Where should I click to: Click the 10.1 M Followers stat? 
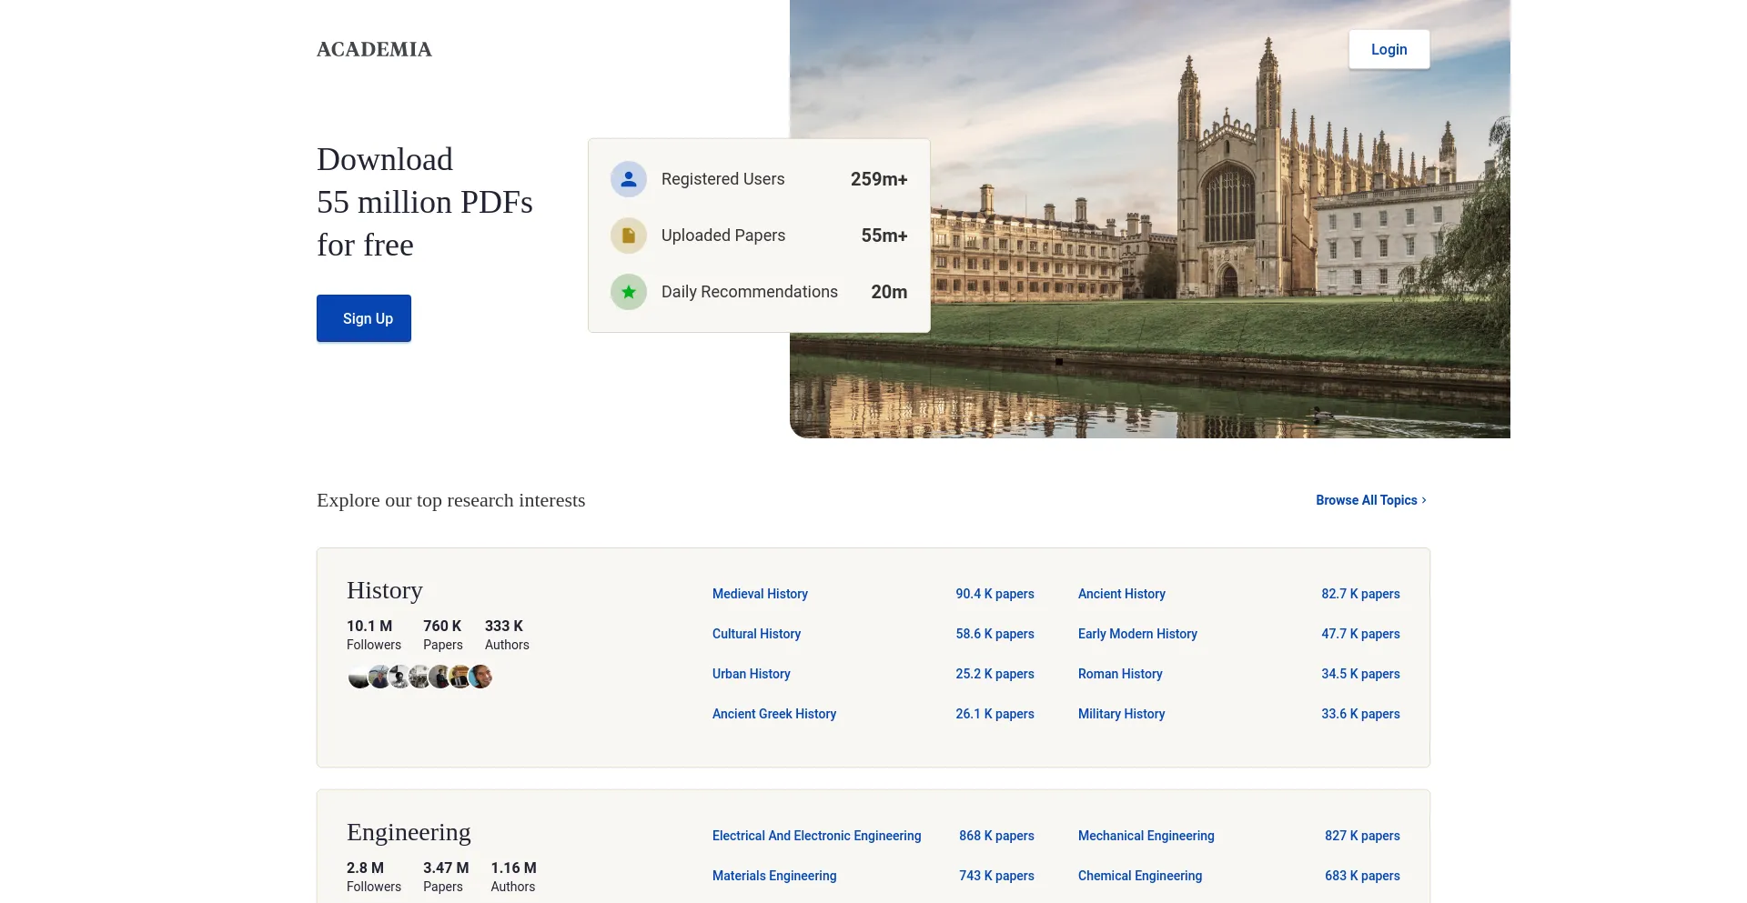(x=374, y=635)
